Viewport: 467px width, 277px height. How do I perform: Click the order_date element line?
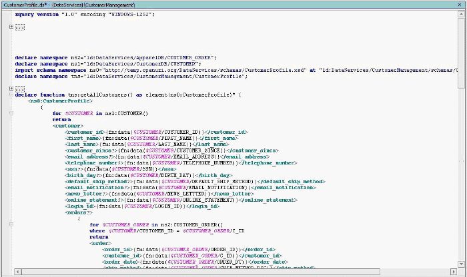click(195, 262)
